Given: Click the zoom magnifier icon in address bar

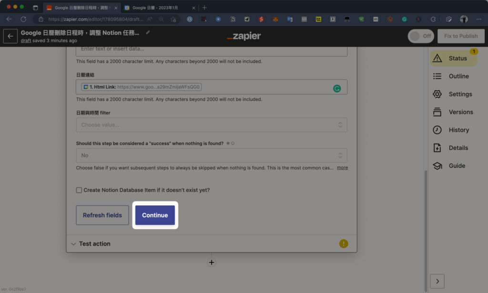Looking at the screenshot, I should [161, 19].
